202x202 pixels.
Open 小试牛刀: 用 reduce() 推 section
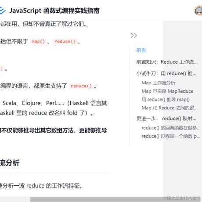point(166,73)
